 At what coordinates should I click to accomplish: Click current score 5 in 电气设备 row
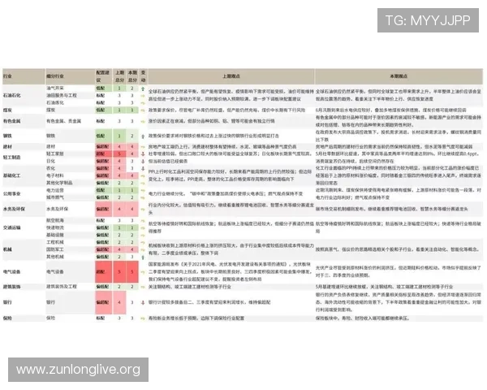(132, 272)
